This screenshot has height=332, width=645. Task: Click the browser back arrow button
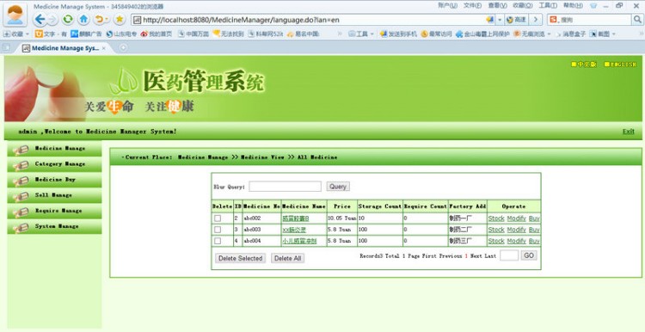tap(40, 19)
